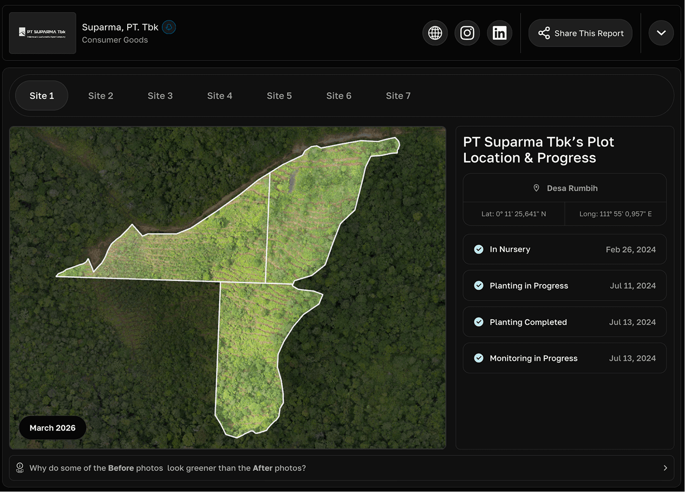Click the Jul 13, 2024 Monitoring date
The width and height of the screenshot is (685, 492).
coord(632,358)
